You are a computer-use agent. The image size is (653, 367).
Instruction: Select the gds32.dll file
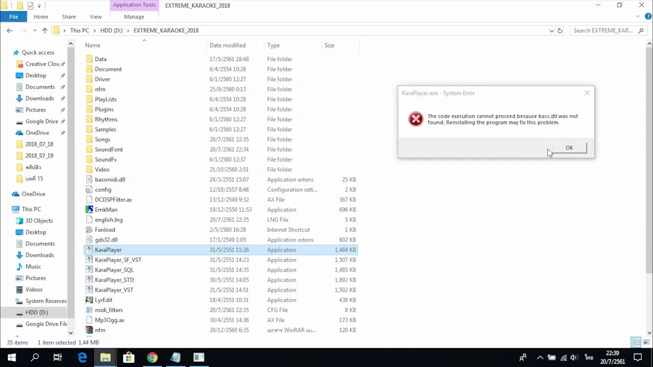(x=106, y=240)
